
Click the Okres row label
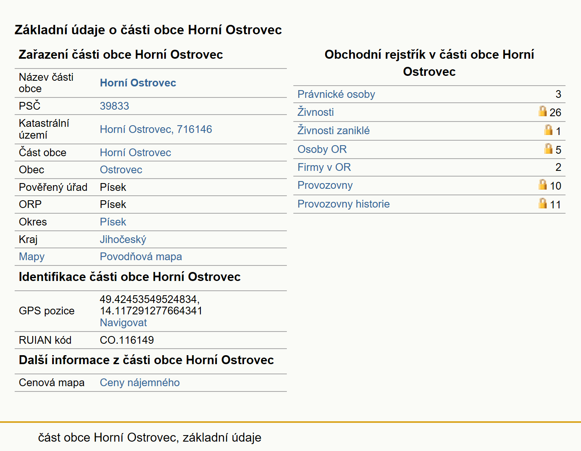(x=33, y=222)
